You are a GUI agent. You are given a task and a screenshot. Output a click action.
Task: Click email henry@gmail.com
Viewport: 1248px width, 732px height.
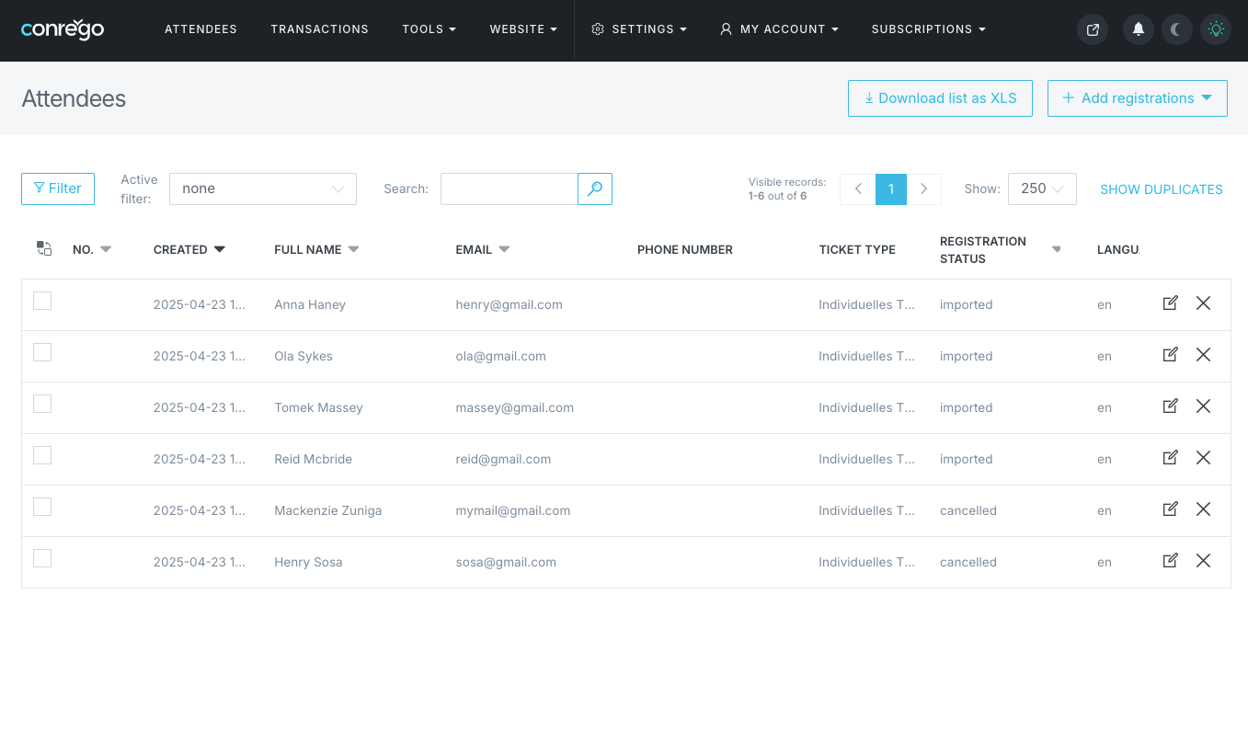(x=509, y=304)
